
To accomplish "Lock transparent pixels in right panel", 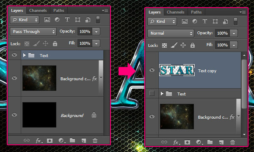I will pos(164,45).
